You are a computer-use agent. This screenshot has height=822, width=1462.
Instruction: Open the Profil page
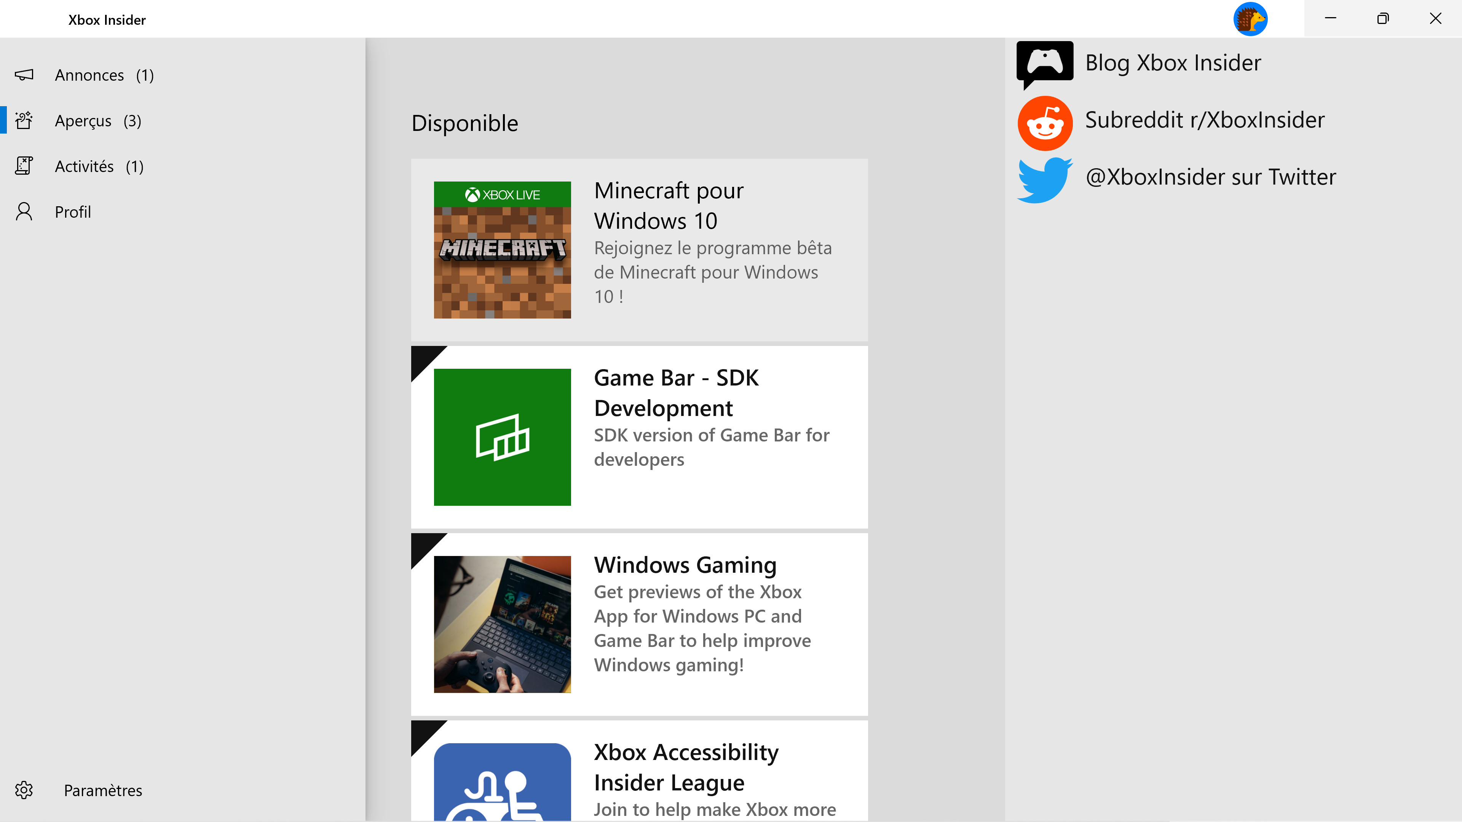coord(73,212)
